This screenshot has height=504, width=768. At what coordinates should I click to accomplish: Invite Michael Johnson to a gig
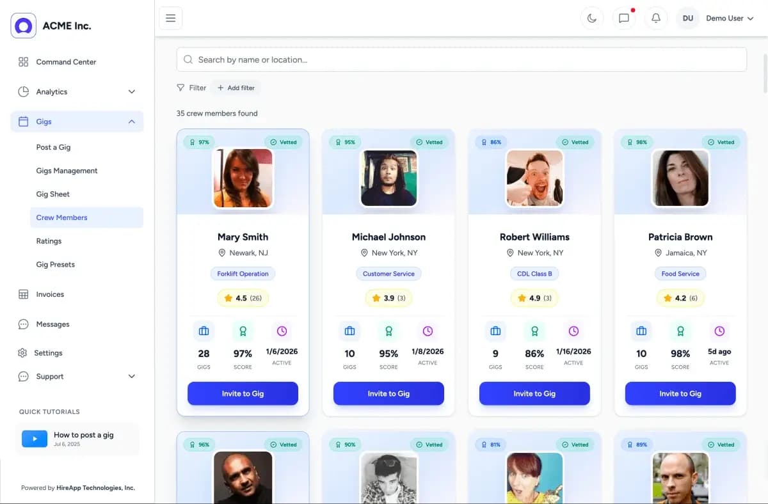pyautogui.click(x=388, y=393)
